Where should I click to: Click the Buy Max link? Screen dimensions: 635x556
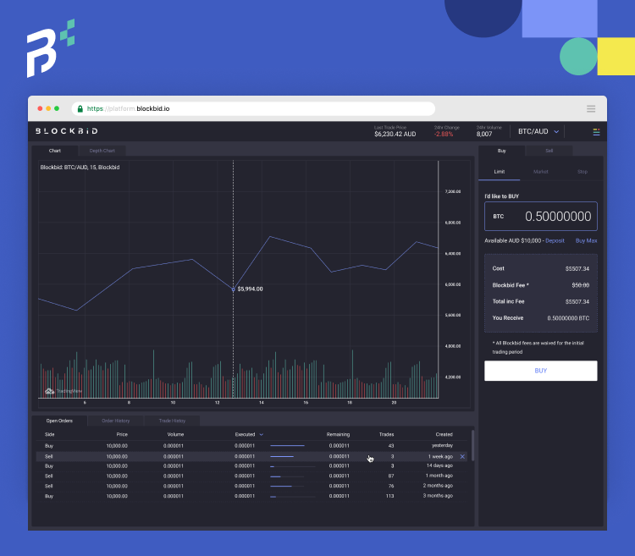[586, 240]
